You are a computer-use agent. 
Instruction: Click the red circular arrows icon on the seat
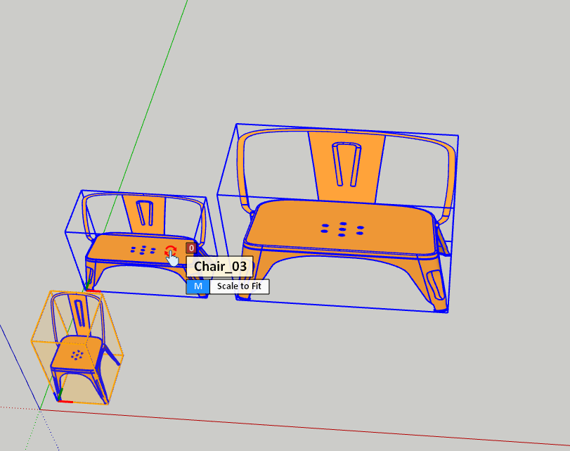tap(169, 252)
